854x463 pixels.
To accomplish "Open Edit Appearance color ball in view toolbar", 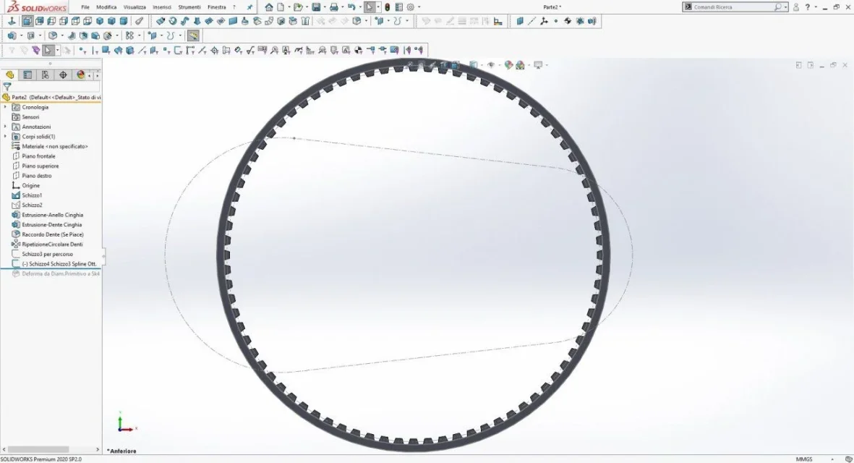I will [x=508, y=65].
